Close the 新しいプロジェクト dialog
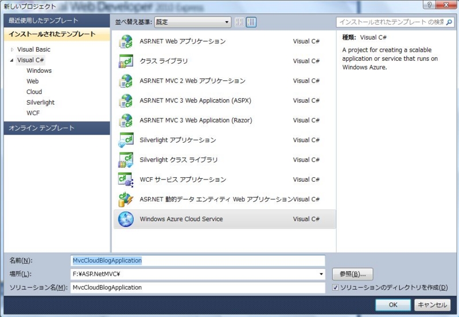The height and width of the screenshot is (317, 459). pos(446,5)
